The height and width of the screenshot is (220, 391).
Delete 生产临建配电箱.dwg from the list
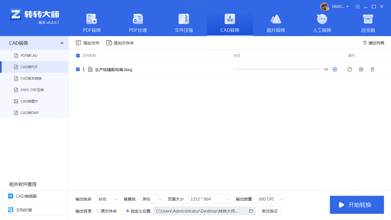372,69
